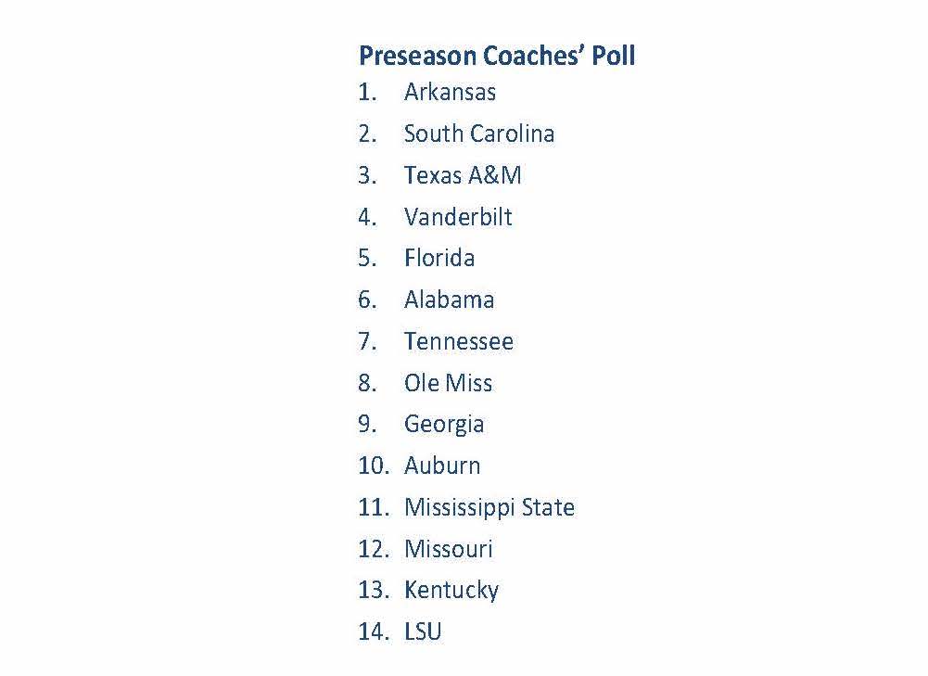
Task: Select Georgia in the poll list
Action: 444,424
